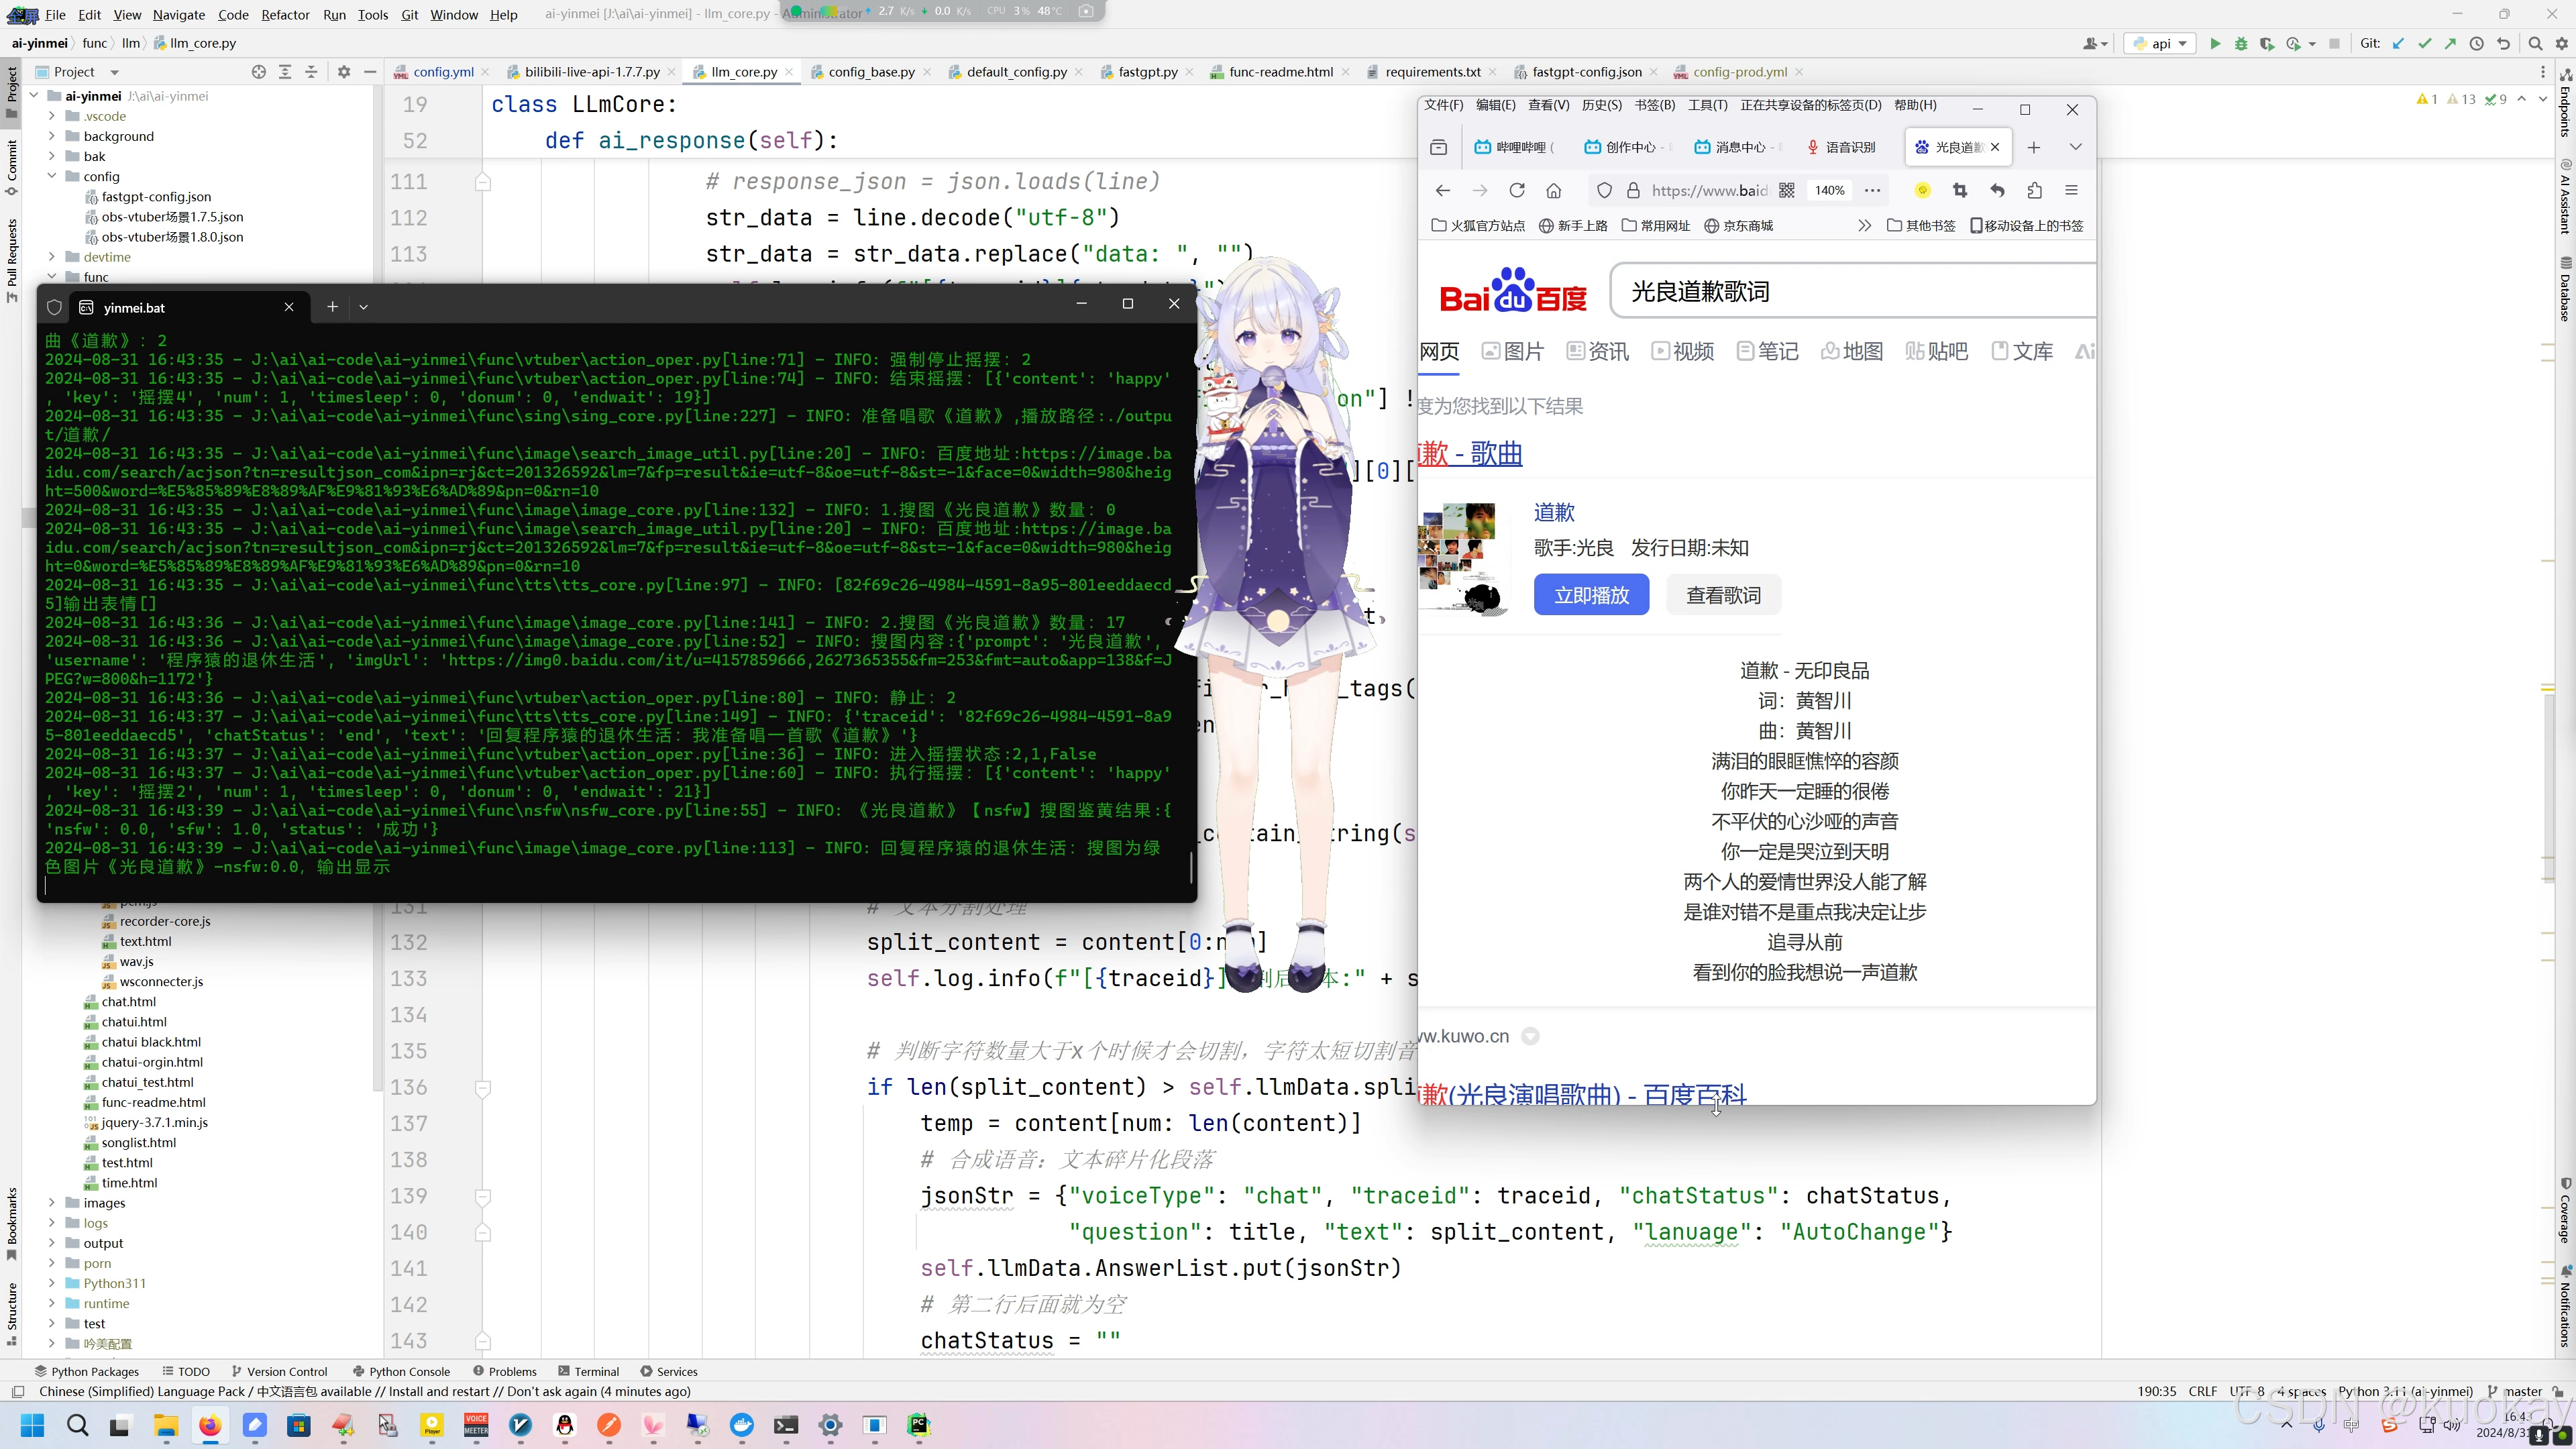
Task: Expand the background folder in project tree
Action: click(x=52, y=136)
